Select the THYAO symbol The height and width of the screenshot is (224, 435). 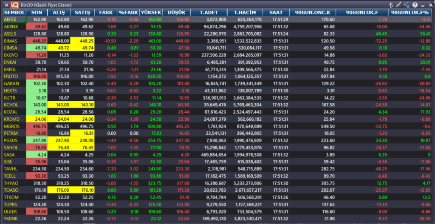coord(11,184)
